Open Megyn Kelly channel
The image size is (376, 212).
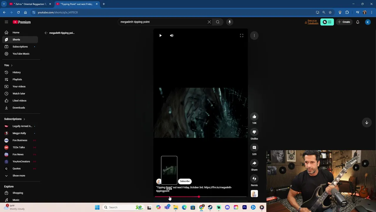[x=20, y=133]
